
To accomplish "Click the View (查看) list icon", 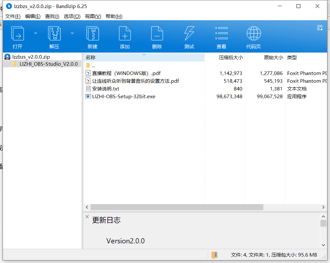I will click(x=221, y=33).
